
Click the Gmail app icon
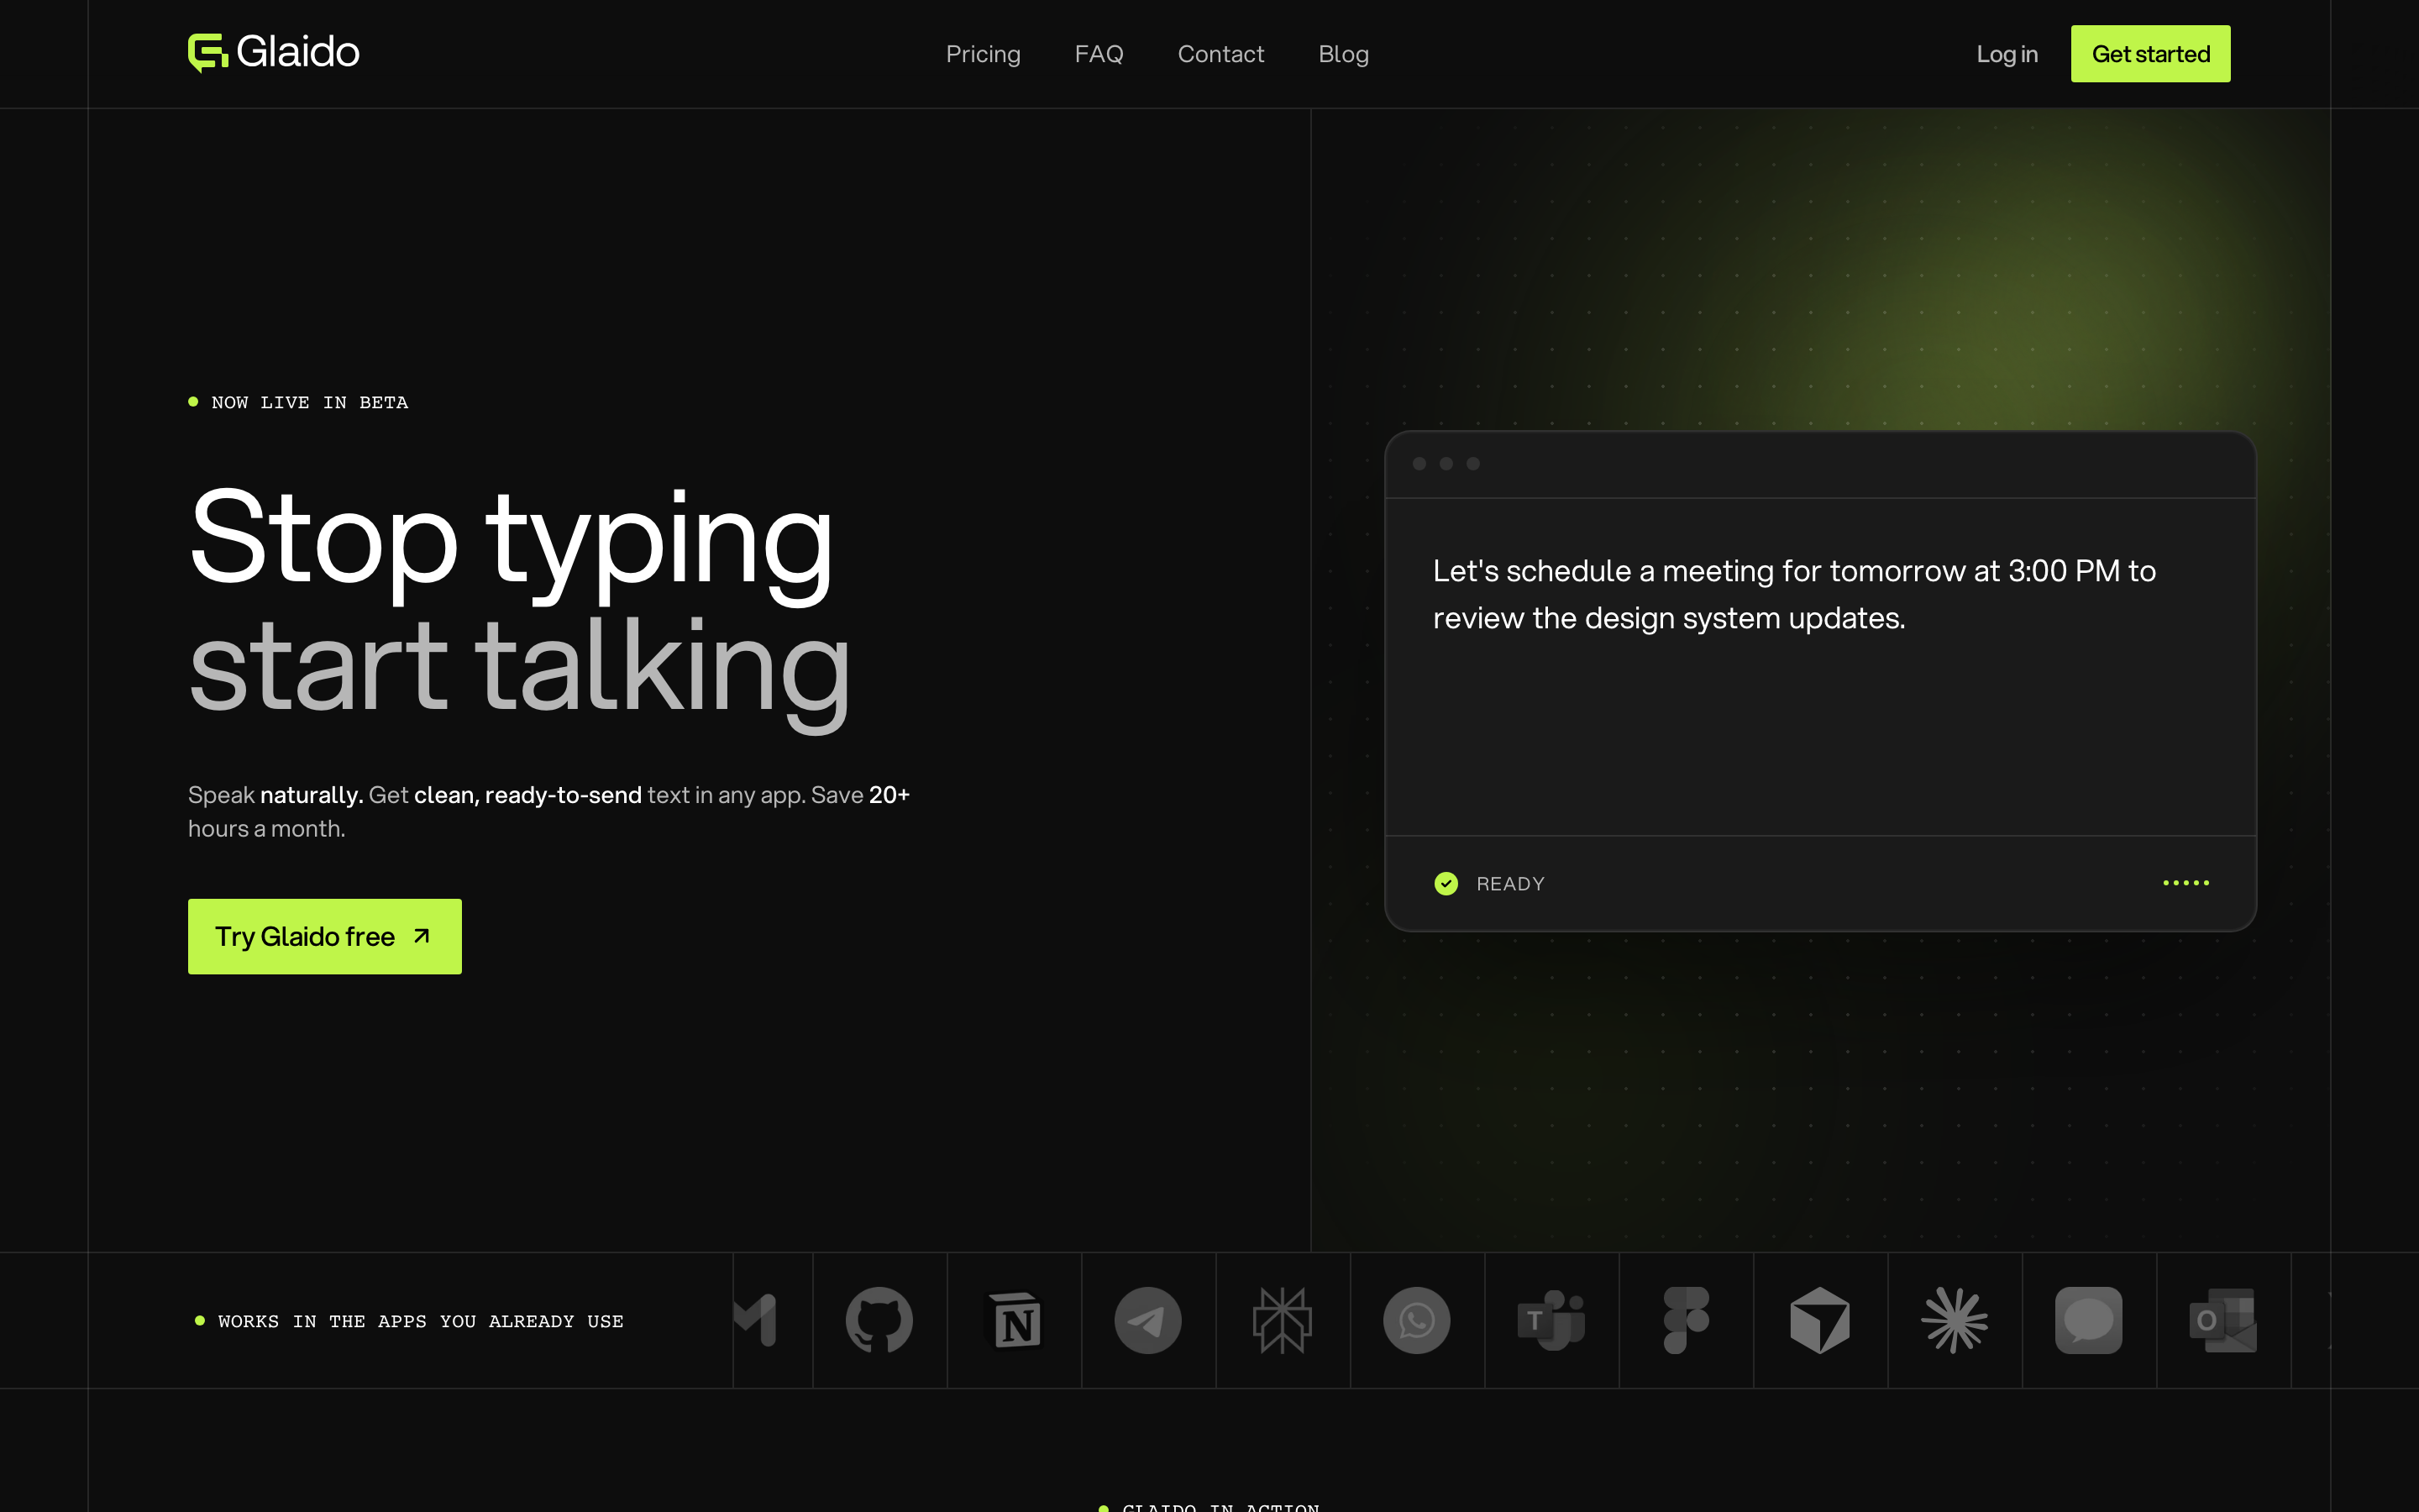(756, 1320)
